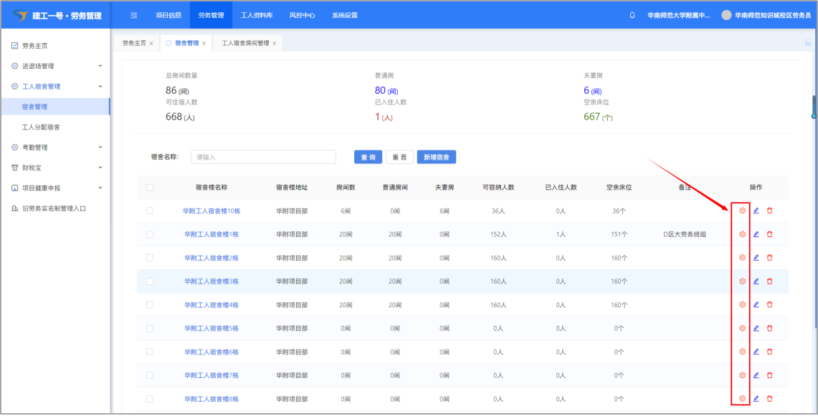Switch to 工人宿舍房间管理 tab
Viewport: 818px width, 416px height.
click(x=245, y=44)
